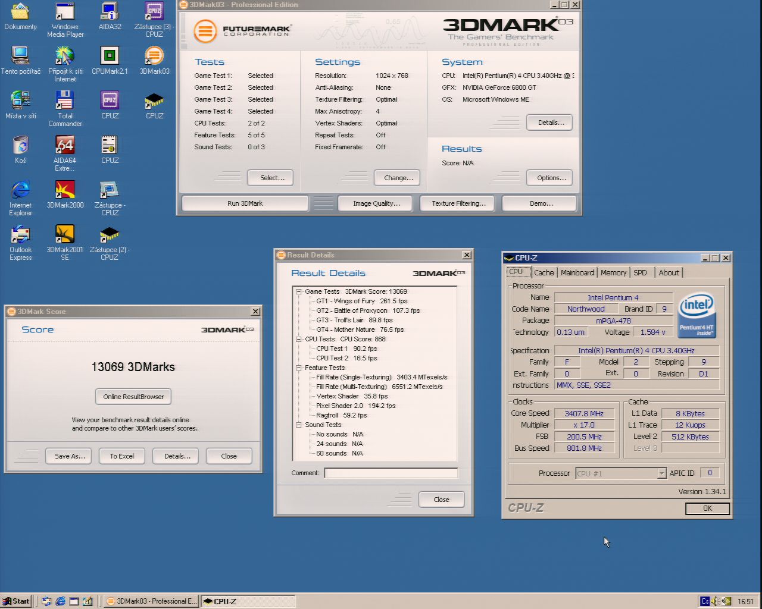Launch Total Commander desktop icon
Viewport: 762px width, 609px height.
65,109
